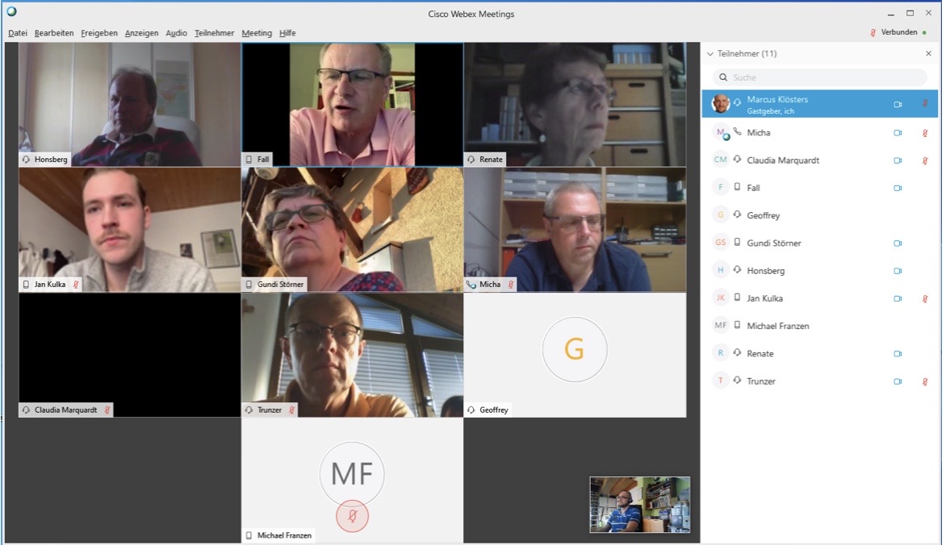Toggle Marcus Klösters' video icon in list
This screenshot has width=946, height=545.
898,104
